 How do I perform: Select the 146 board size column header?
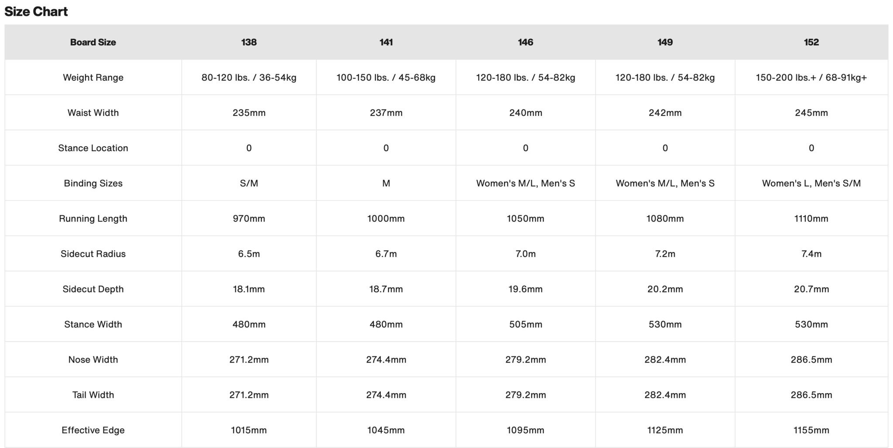[525, 42]
